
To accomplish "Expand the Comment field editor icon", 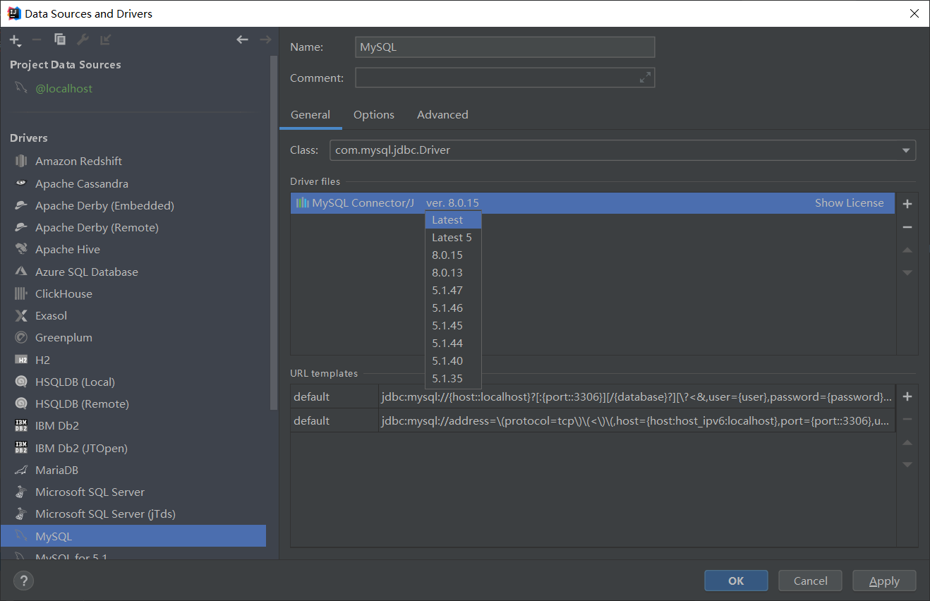I will tap(645, 78).
